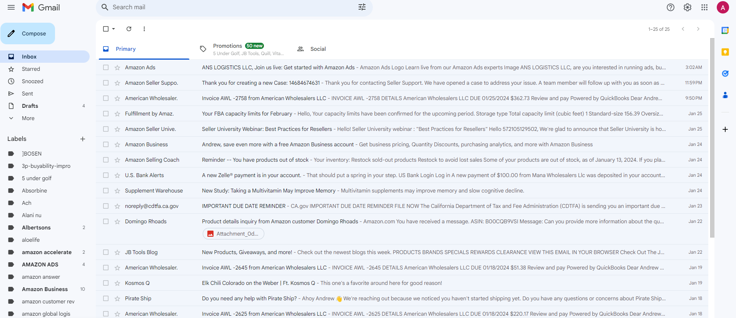Show search options filter icon
The width and height of the screenshot is (736, 318).
(x=362, y=7)
